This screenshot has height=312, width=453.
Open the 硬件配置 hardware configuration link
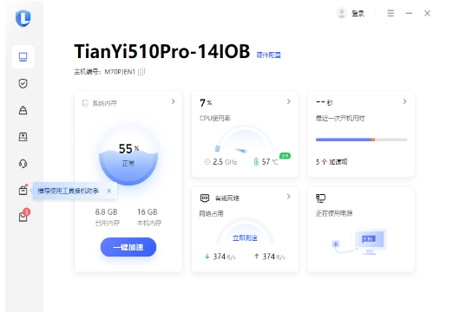pos(269,55)
